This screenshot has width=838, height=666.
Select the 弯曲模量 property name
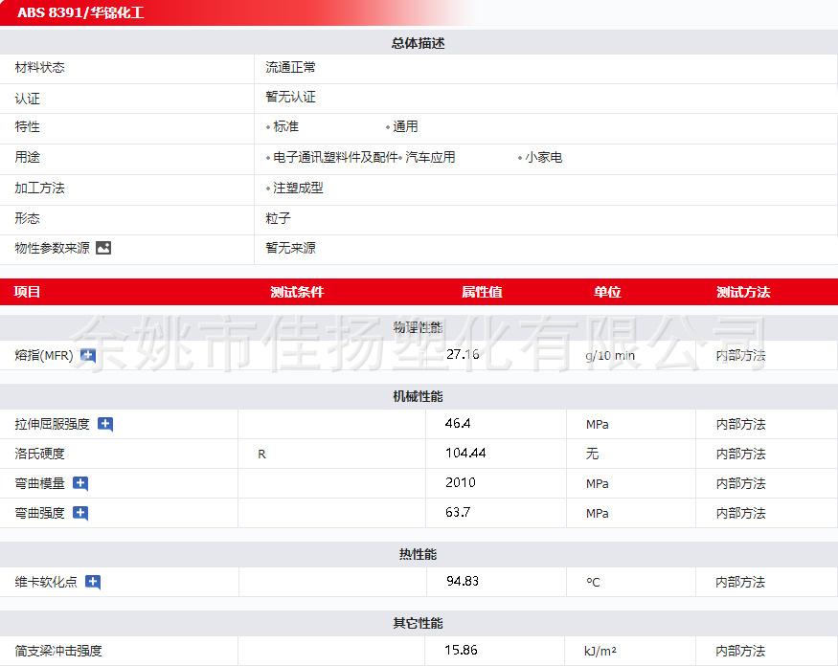40,483
